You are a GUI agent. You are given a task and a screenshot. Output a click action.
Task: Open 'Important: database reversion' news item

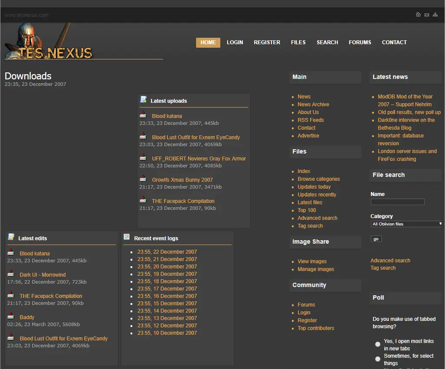click(x=401, y=140)
